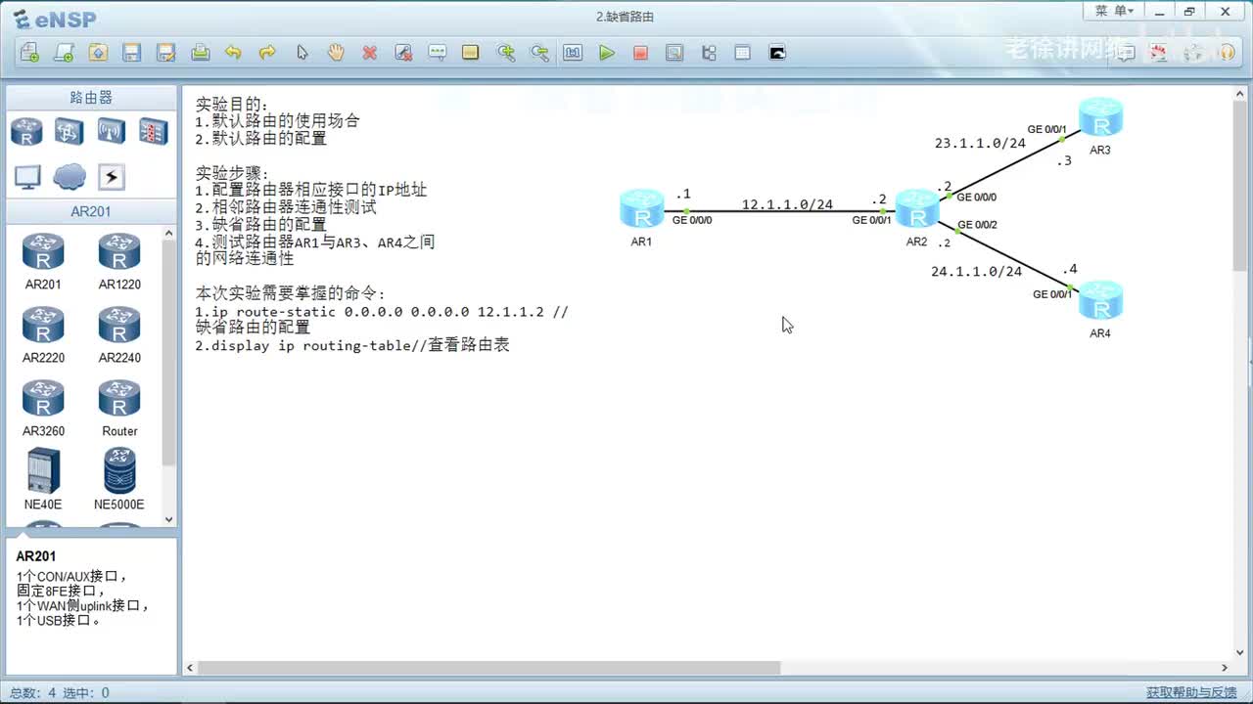
Task: Open an existing topology file
Action: coord(98,53)
